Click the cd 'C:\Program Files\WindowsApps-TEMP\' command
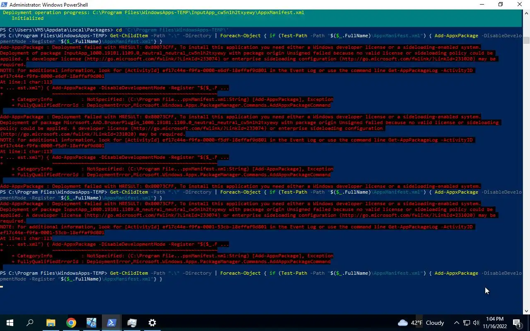Image resolution: width=530 pixels, height=331 pixels. 172,30
